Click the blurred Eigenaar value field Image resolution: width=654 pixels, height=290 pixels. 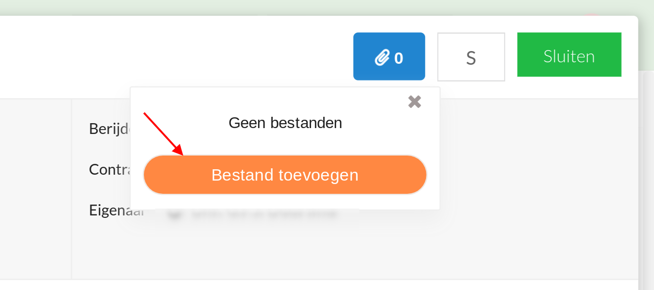265,214
